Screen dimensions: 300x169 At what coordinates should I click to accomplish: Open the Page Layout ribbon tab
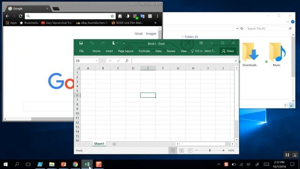pyautogui.click(x=126, y=51)
